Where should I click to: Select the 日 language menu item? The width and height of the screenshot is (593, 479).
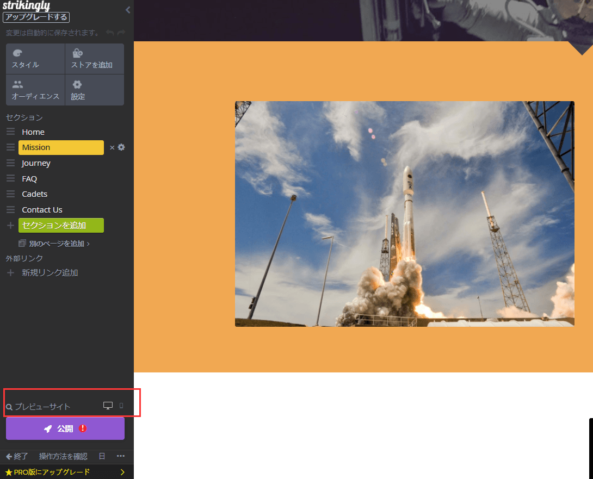[x=101, y=456]
